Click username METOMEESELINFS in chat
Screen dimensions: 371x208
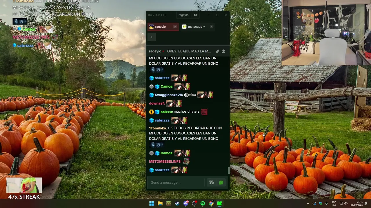165,161
